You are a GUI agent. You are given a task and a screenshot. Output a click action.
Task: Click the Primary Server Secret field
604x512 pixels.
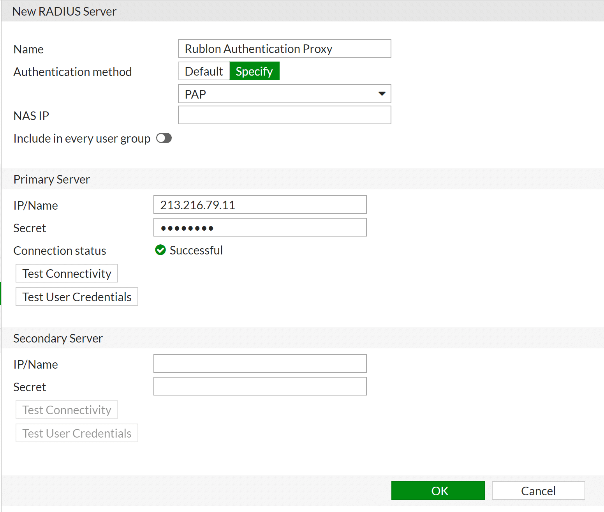(x=260, y=228)
